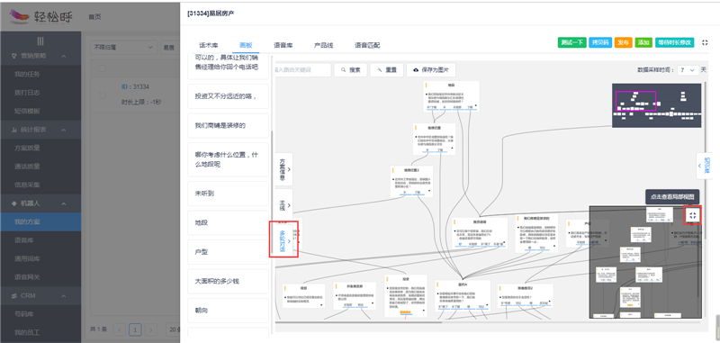Click the 搜索 button with magnifier icon

[x=350, y=70]
